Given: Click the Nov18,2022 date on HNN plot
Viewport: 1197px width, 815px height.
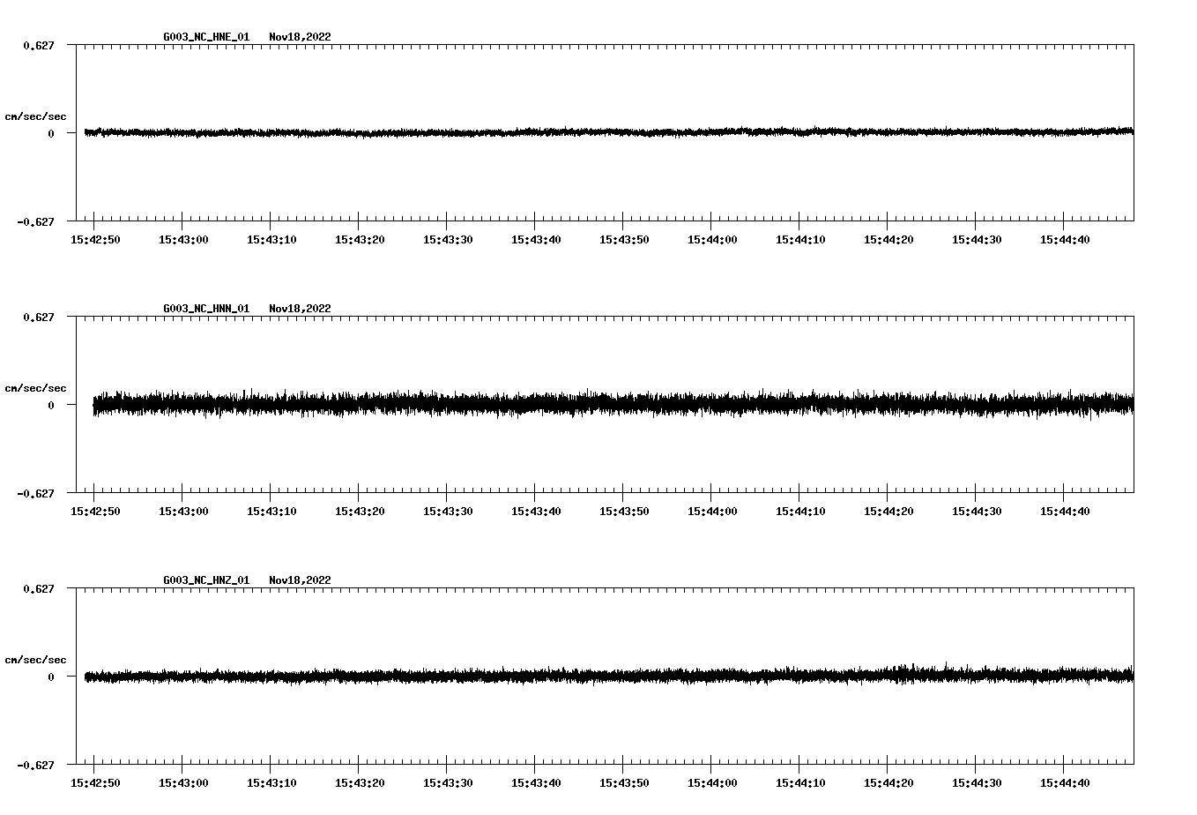Looking at the screenshot, I should 301,309.
